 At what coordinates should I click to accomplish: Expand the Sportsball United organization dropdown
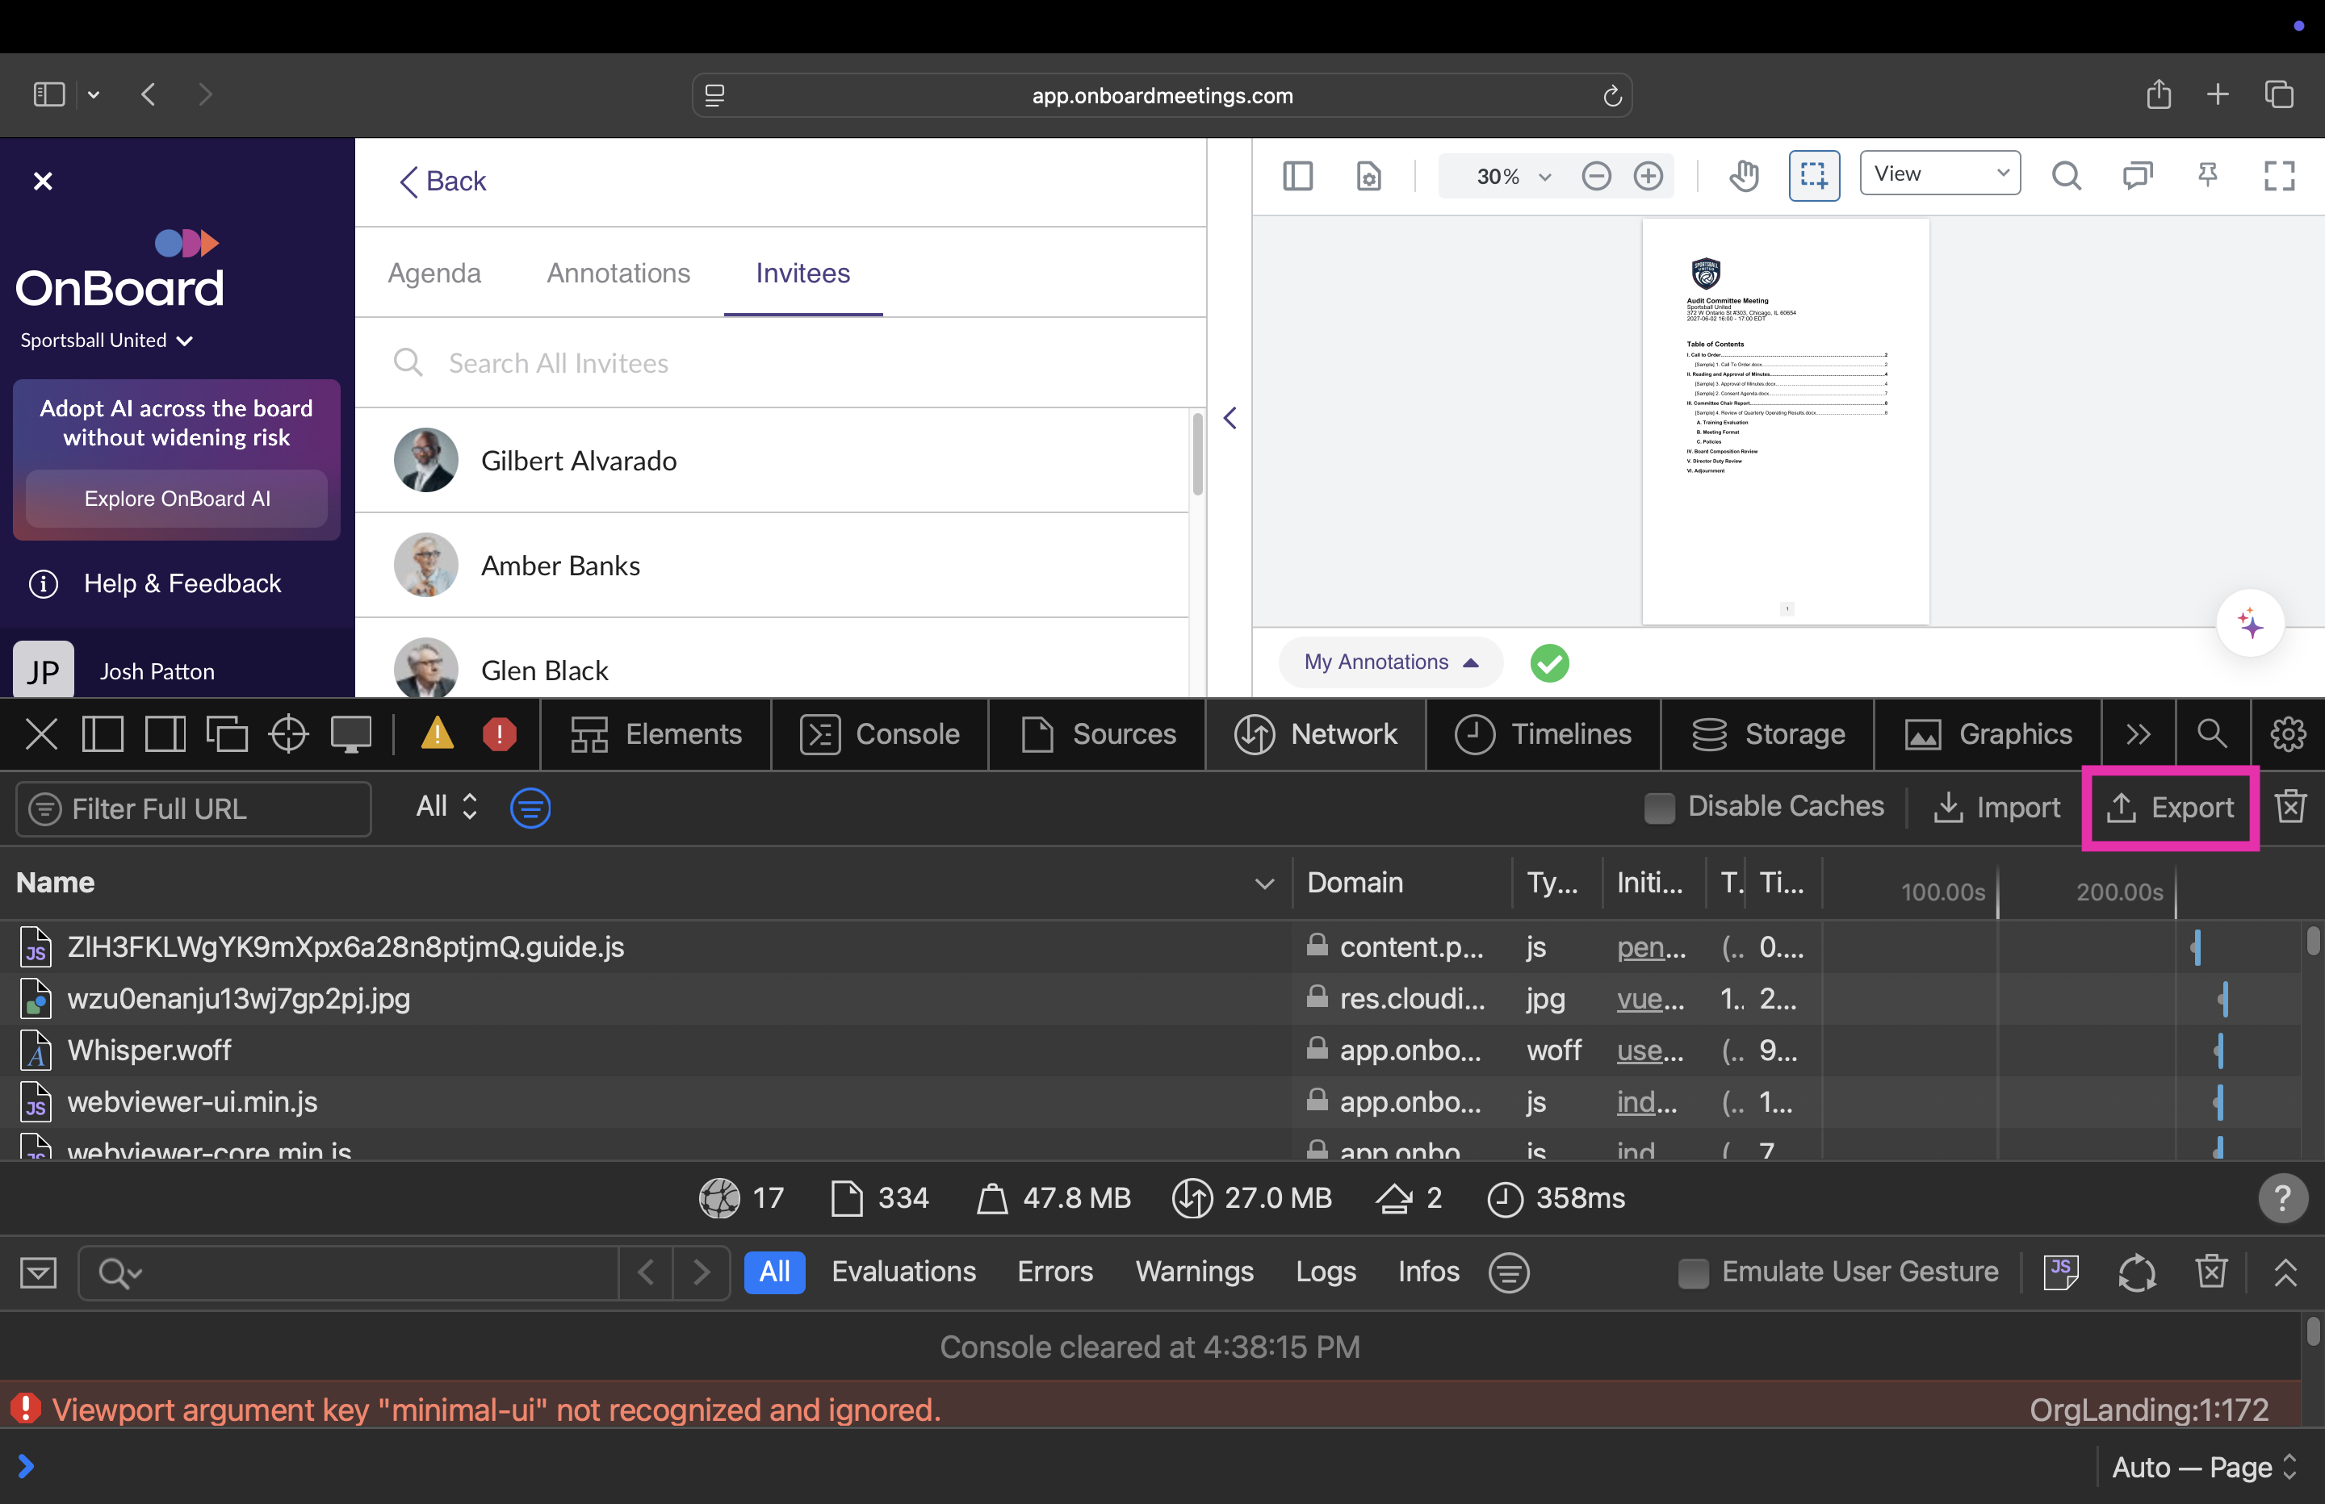coord(107,340)
